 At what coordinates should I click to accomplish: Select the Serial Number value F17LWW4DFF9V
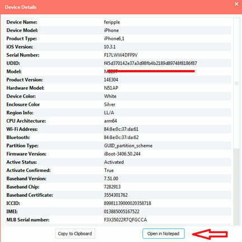pos(120,55)
